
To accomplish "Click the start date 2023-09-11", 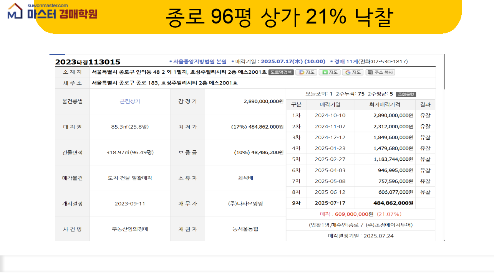I will click(x=130, y=203).
